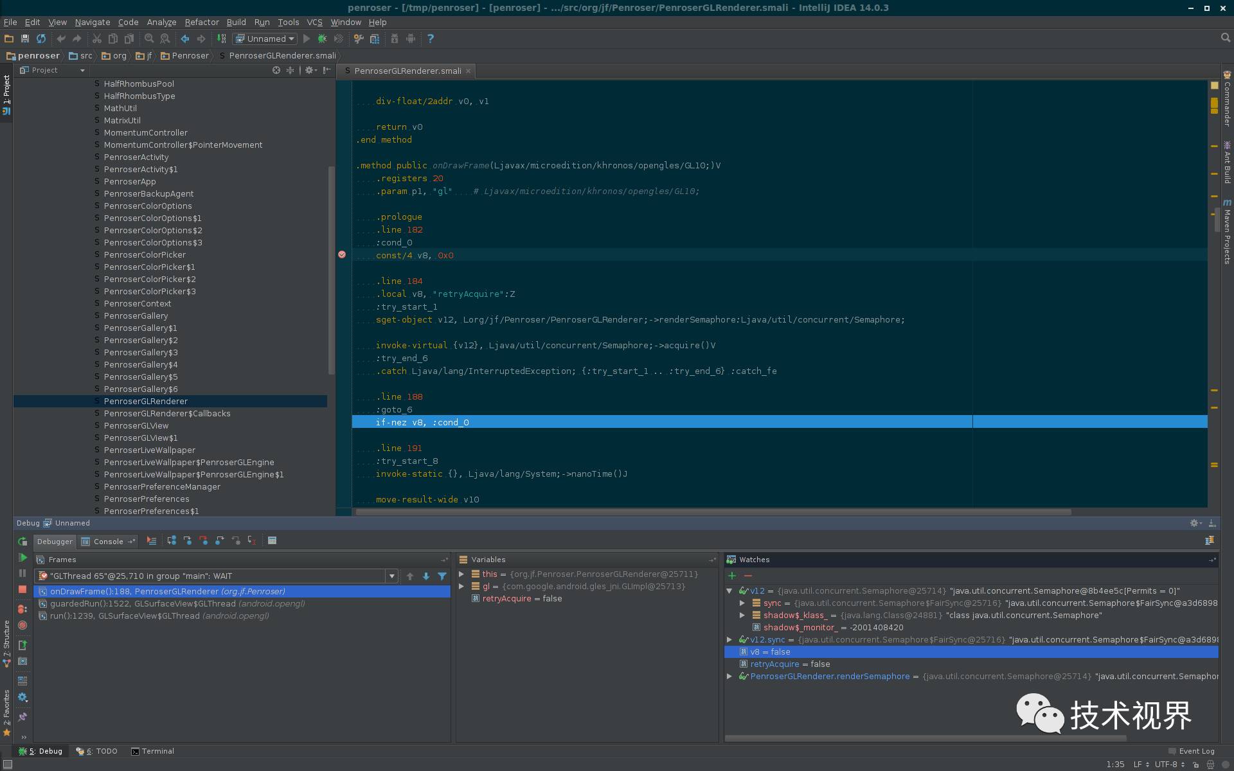Open the GLThread 65 thread selector dropdown

(x=391, y=576)
